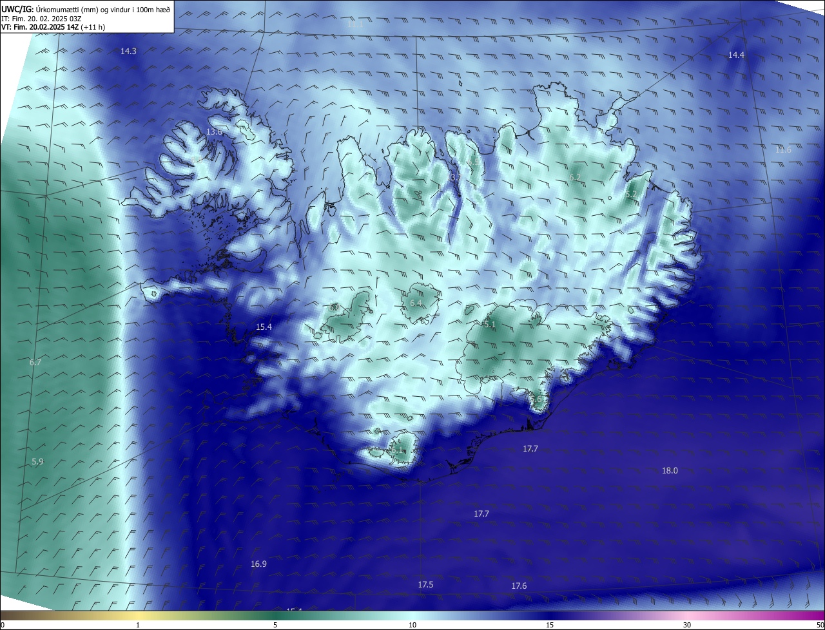Click the 15 tick on the colour scale
Image resolution: width=825 pixels, height=630 pixels.
550,625
